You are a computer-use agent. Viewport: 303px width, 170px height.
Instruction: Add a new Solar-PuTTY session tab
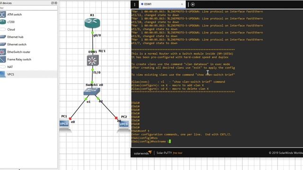point(193,4)
